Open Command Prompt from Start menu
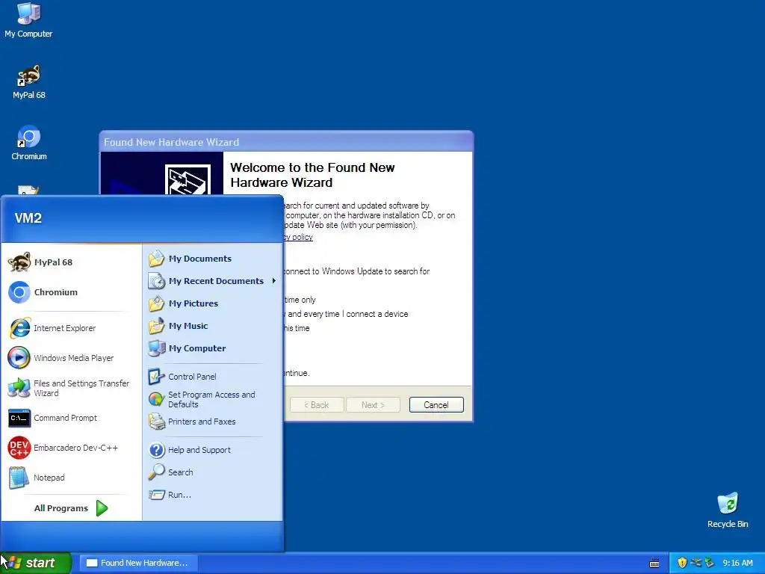This screenshot has height=574, width=765. (x=71, y=418)
